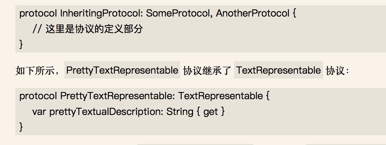Click the get keyword inside braces

(211, 112)
